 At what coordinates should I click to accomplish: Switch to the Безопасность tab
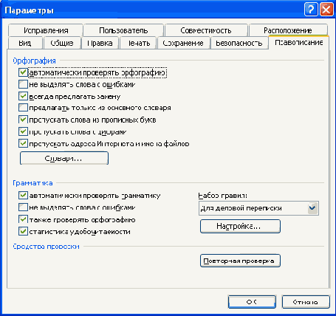[x=239, y=43]
